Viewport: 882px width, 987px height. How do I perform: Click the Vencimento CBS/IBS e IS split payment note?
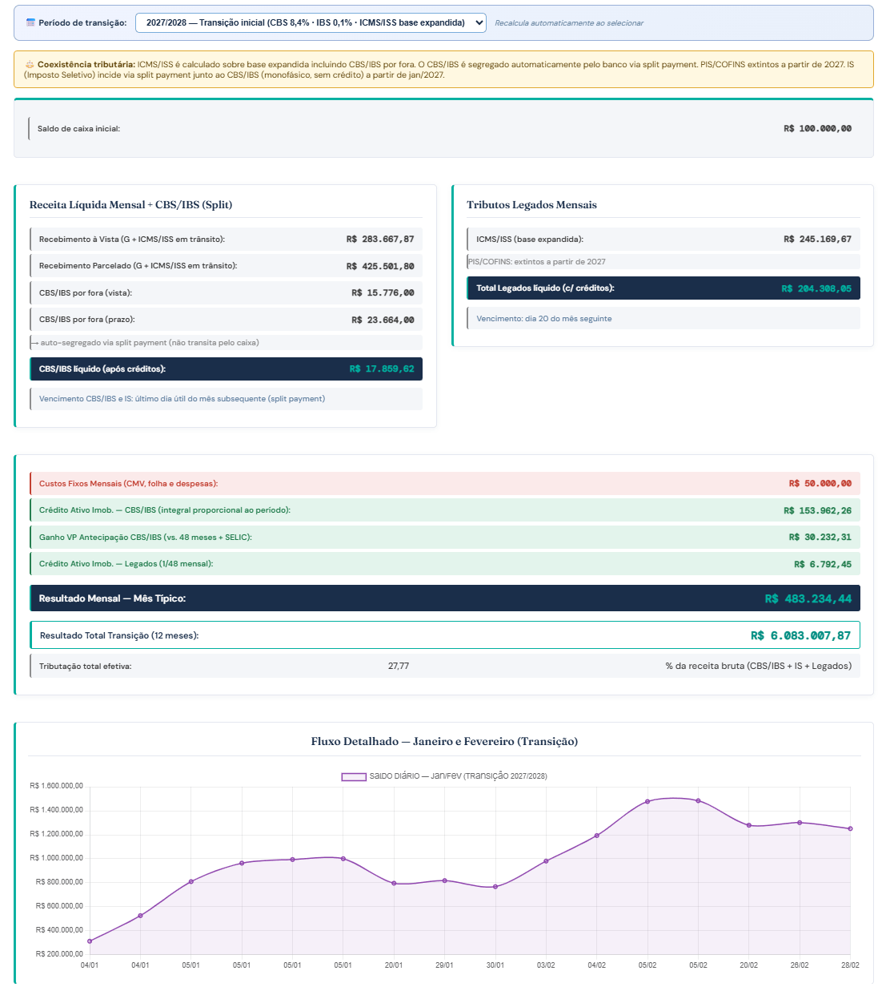click(x=182, y=398)
